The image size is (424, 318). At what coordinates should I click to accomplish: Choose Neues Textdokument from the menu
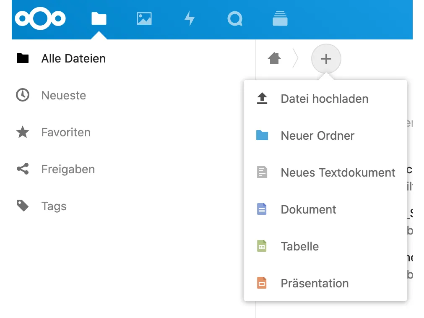coord(325,172)
